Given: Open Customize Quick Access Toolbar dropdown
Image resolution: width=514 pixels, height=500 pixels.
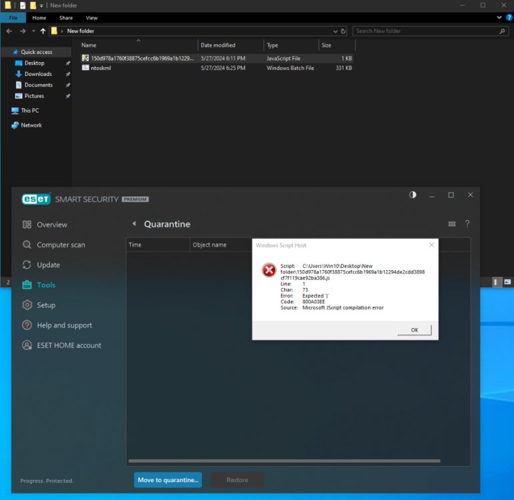Looking at the screenshot, I should (x=41, y=5).
